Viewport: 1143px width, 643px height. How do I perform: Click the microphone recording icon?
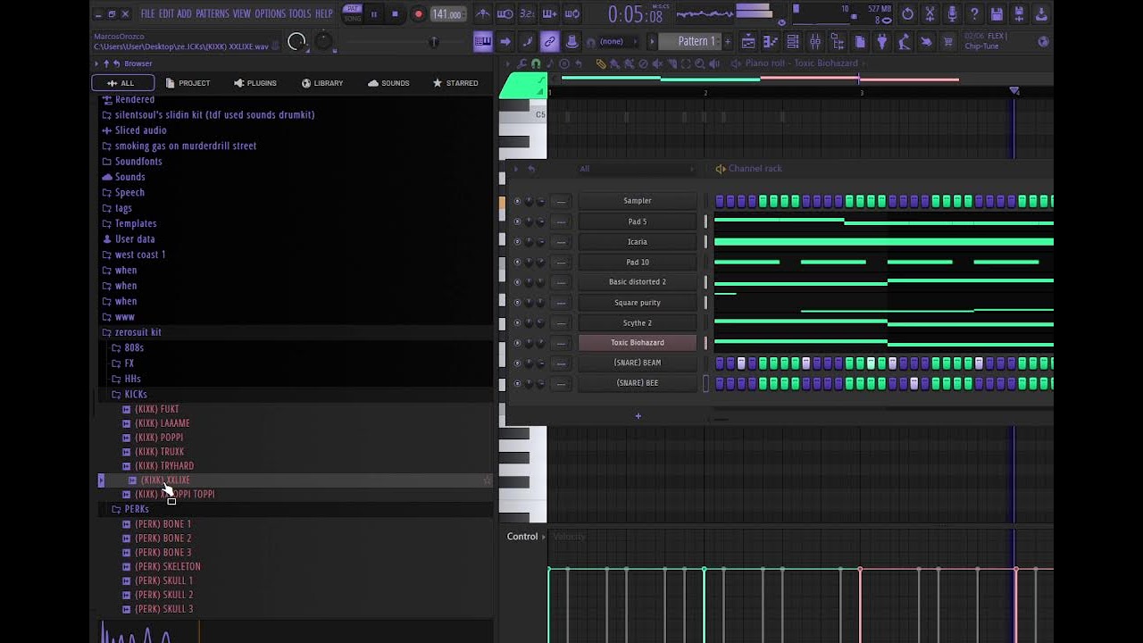click(952, 14)
